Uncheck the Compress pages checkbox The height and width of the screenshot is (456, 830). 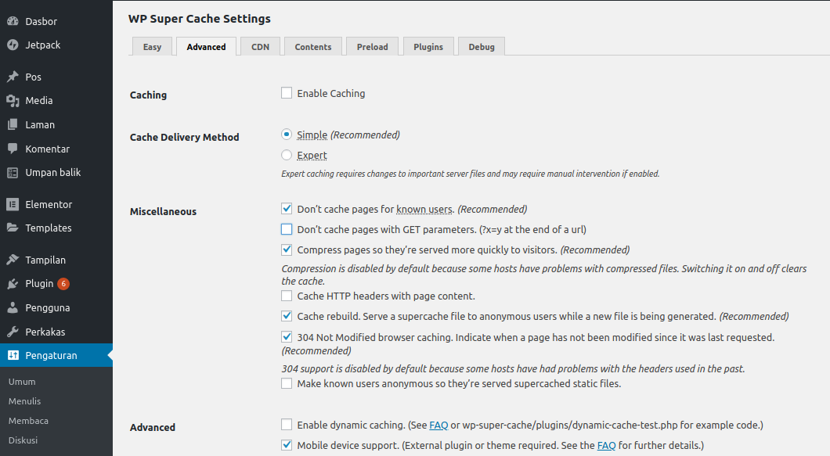click(287, 250)
